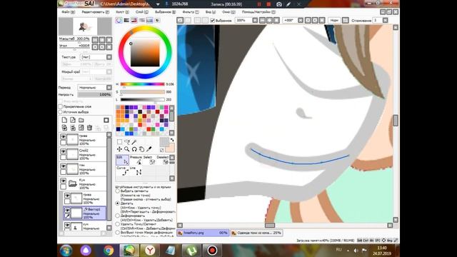Switch to freePony.png document tab

coord(203,233)
